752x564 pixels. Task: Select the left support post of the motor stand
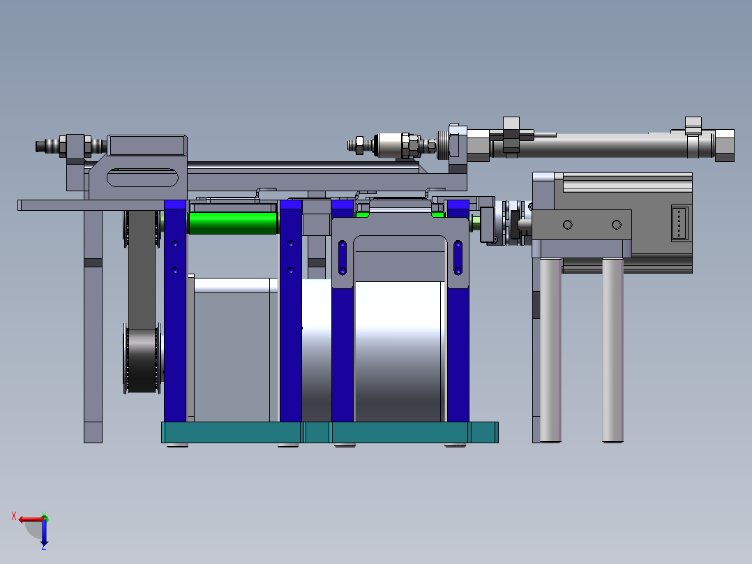[x=550, y=350]
